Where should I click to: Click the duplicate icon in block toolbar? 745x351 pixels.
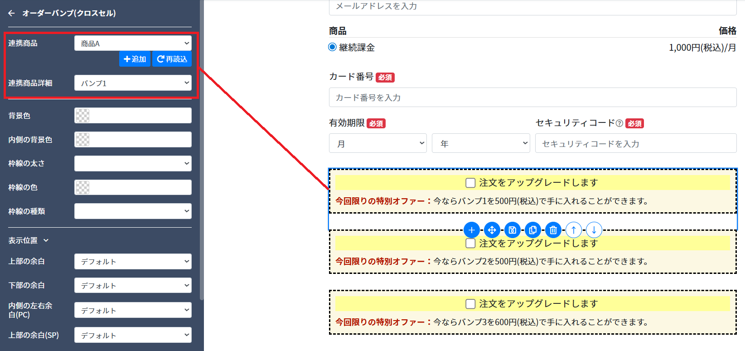(x=532, y=230)
